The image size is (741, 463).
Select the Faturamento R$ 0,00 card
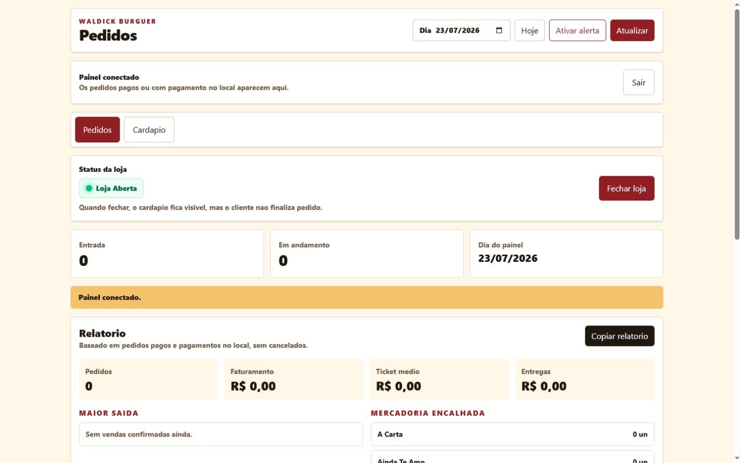(x=294, y=379)
